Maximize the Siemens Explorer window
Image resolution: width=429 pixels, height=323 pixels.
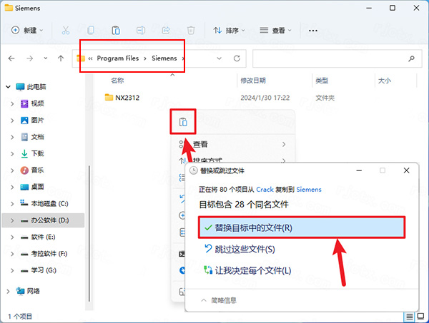393,8
